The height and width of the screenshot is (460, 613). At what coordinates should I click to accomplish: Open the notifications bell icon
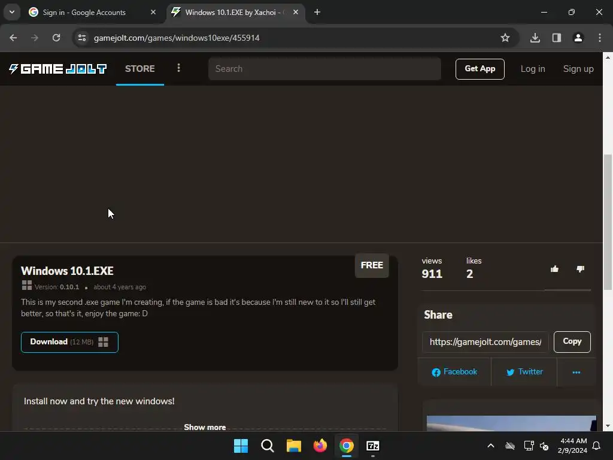[x=596, y=446]
